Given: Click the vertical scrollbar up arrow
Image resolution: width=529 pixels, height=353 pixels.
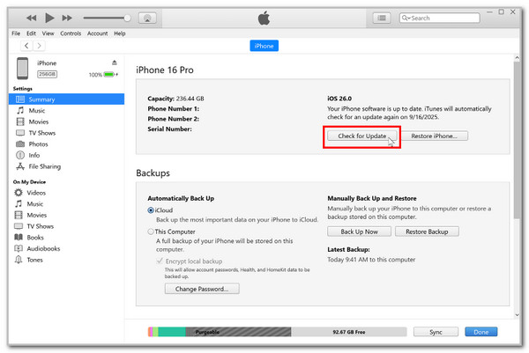Looking at the screenshot, I should coord(517,58).
